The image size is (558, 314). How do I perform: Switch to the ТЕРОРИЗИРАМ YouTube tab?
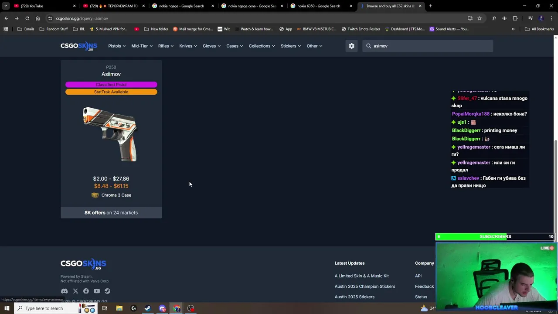[114, 6]
